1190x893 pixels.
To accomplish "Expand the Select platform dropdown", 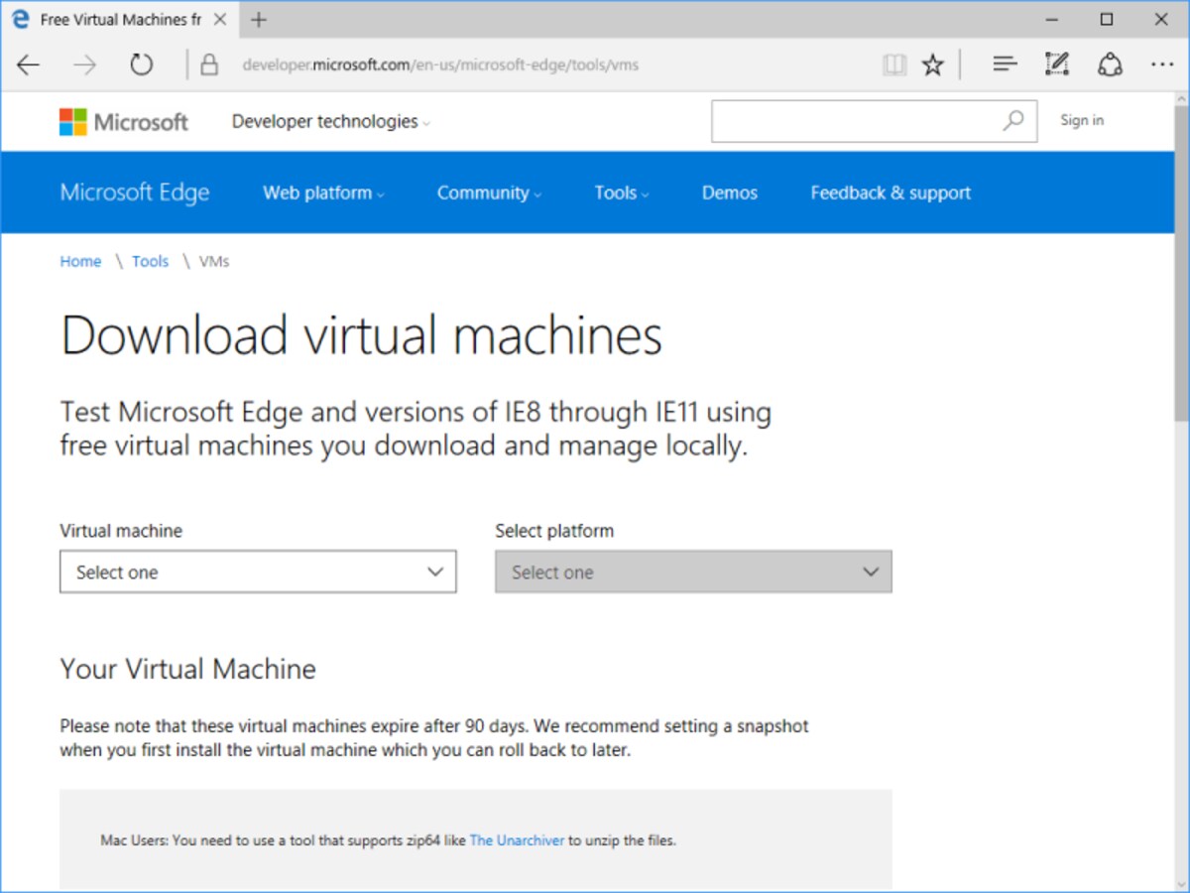I will click(x=693, y=573).
